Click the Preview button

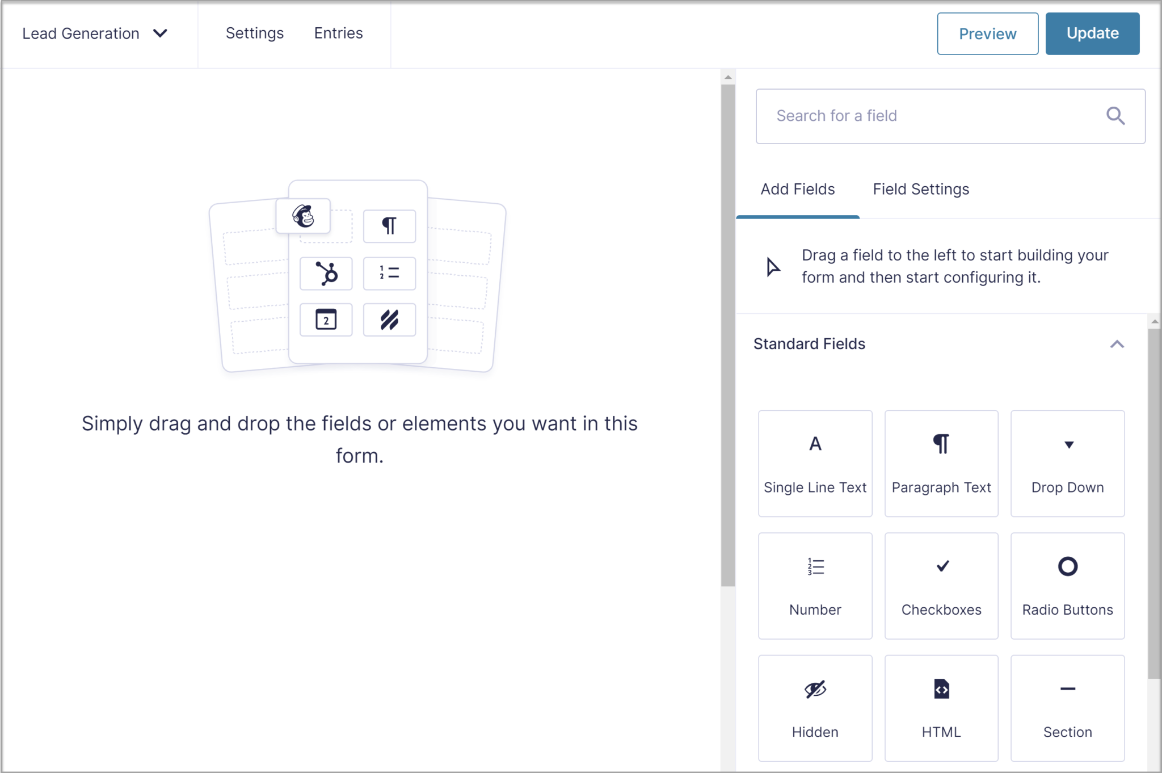click(x=987, y=33)
